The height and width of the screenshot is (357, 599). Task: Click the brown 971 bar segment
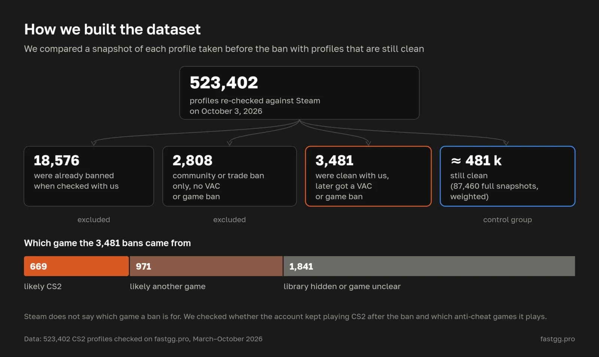(x=206, y=266)
